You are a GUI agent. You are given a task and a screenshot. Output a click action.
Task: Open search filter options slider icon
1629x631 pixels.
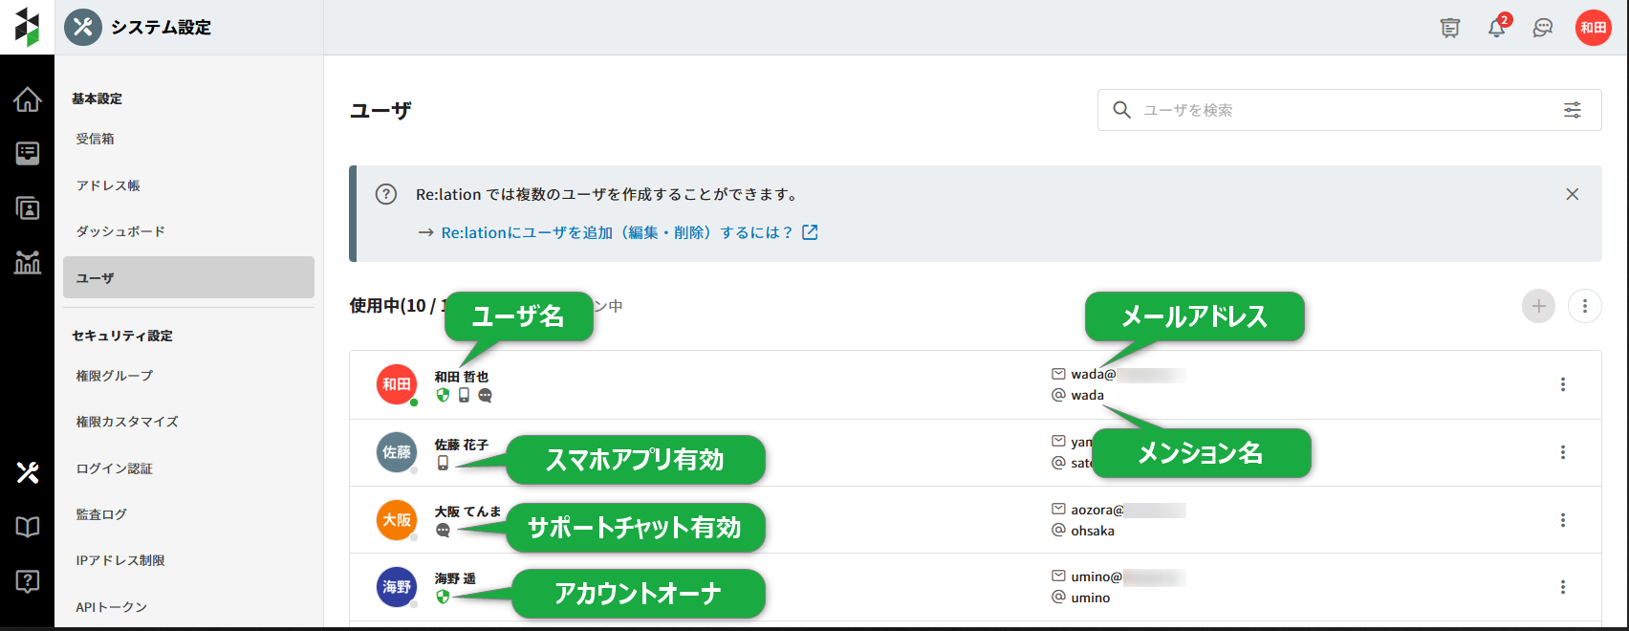point(1572,110)
